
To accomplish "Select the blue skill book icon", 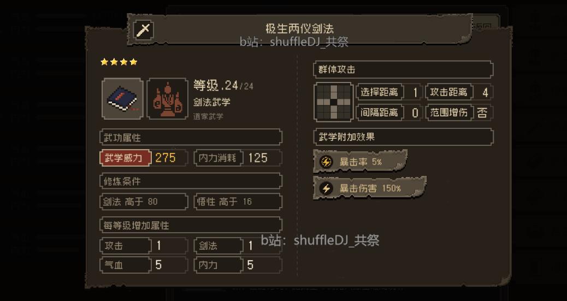I will [x=122, y=99].
